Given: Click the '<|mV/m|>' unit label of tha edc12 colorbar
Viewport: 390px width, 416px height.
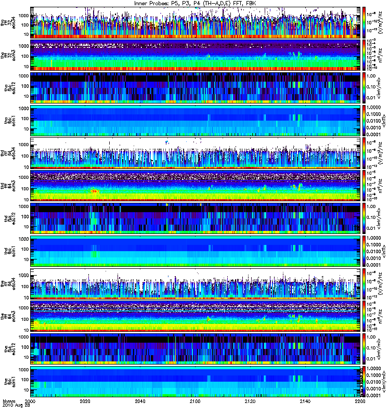Looking at the screenshot, I should coord(379,88).
